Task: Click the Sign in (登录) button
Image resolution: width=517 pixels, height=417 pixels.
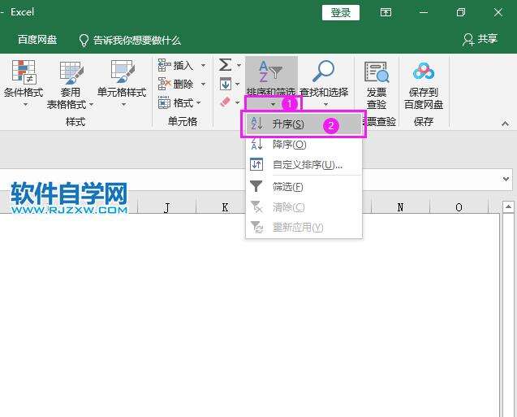Action: [x=341, y=13]
